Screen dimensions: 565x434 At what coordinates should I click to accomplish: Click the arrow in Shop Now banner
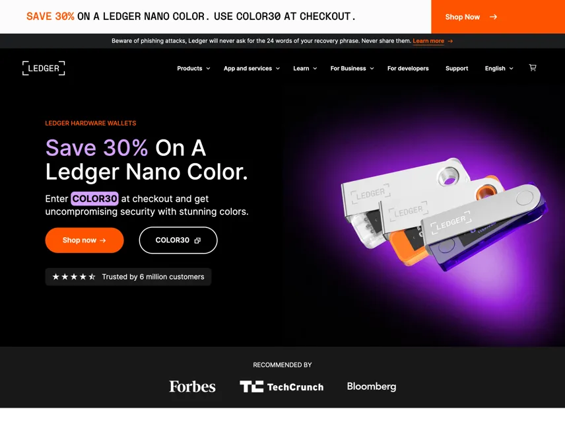[493, 17]
